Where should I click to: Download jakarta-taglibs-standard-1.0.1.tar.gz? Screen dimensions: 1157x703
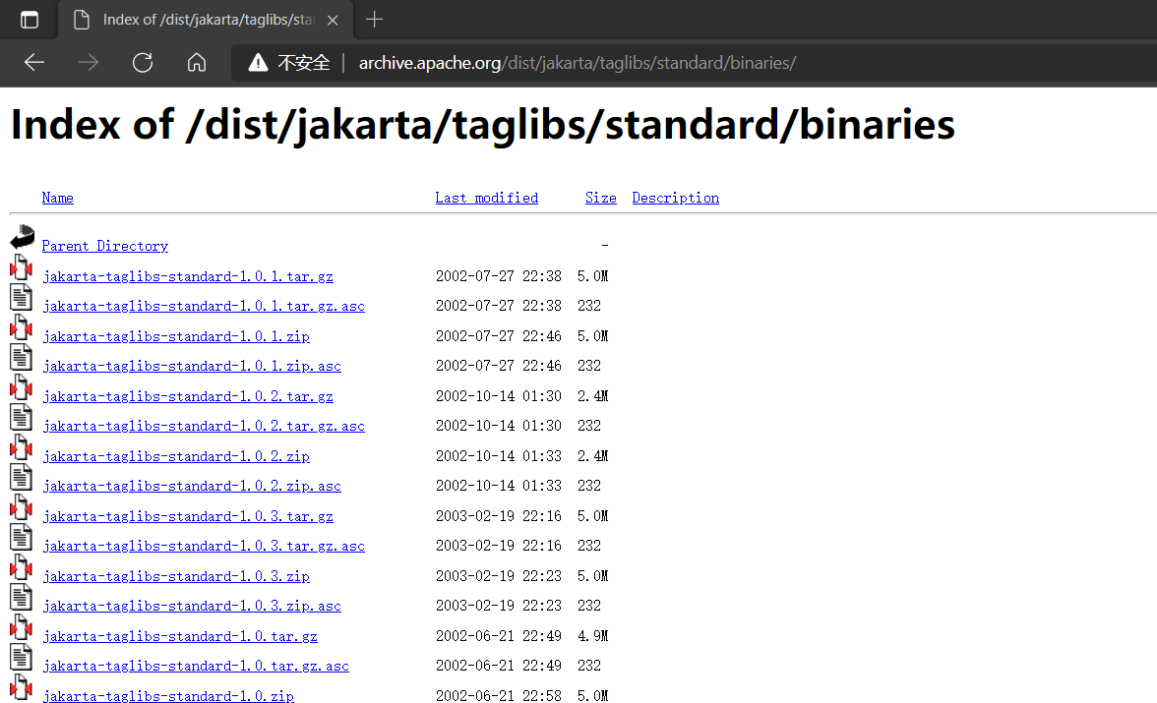[188, 276]
